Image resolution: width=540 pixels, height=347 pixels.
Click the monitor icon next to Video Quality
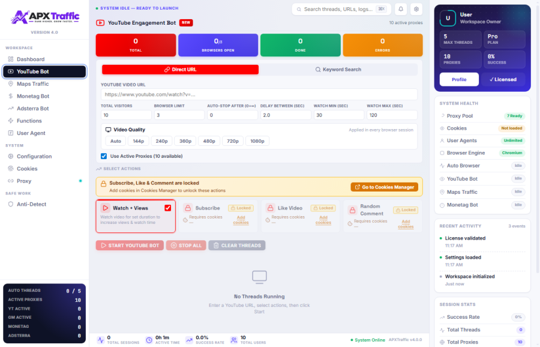(x=108, y=130)
